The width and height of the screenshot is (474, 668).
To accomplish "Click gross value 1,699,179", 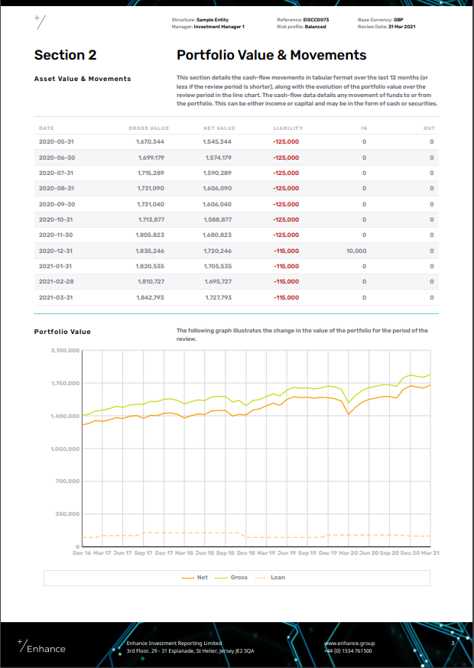I will 151,157.
